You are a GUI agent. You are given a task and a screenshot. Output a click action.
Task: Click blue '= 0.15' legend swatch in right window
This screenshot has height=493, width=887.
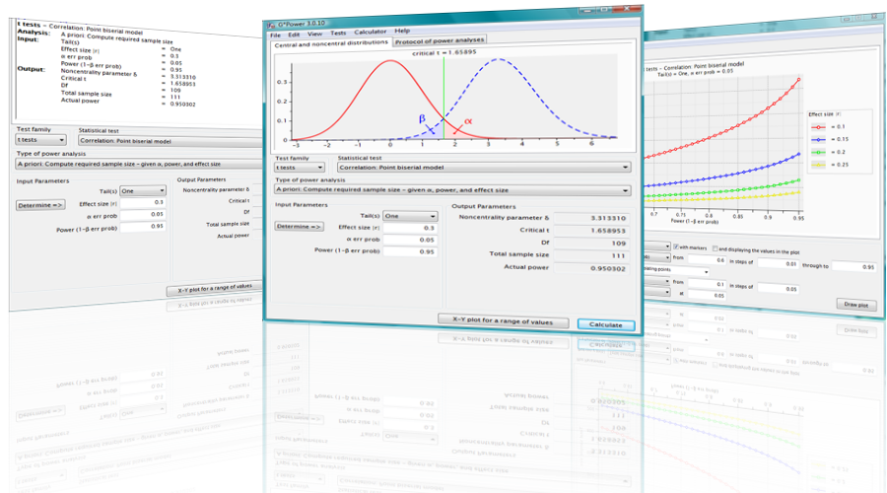tap(818, 139)
